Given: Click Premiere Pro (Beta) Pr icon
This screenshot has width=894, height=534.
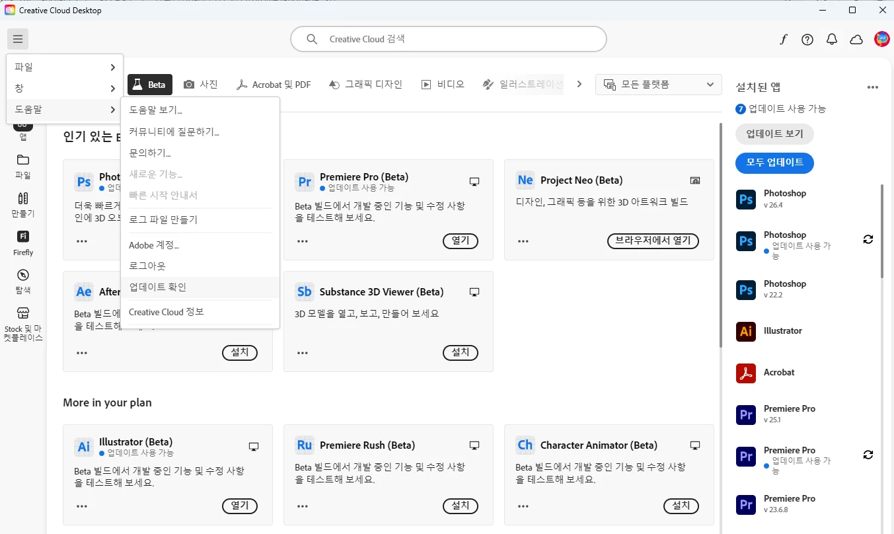Looking at the screenshot, I should tap(305, 181).
